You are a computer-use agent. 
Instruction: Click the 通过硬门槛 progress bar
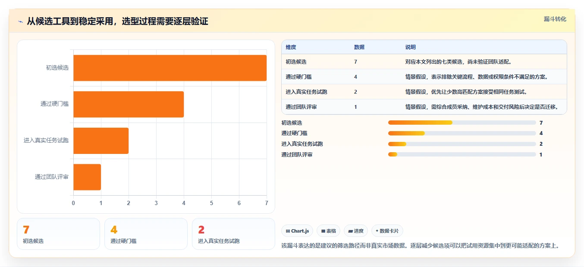[462, 133]
